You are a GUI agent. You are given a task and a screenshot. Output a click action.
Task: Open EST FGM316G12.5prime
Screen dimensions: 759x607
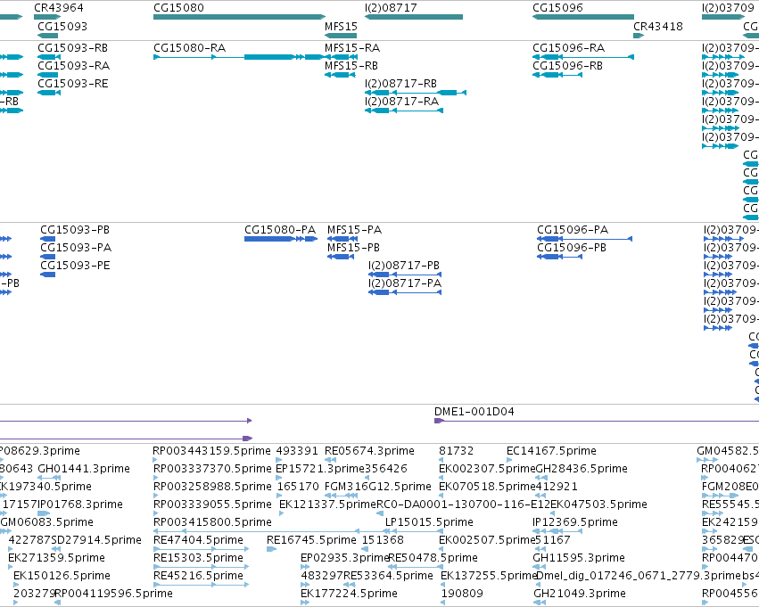coord(377,487)
